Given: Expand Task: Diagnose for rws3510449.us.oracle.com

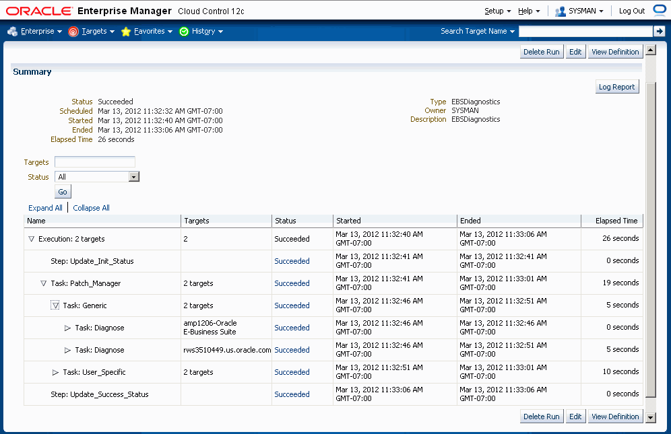Looking at the screenshot, I should tap(67, 350).
